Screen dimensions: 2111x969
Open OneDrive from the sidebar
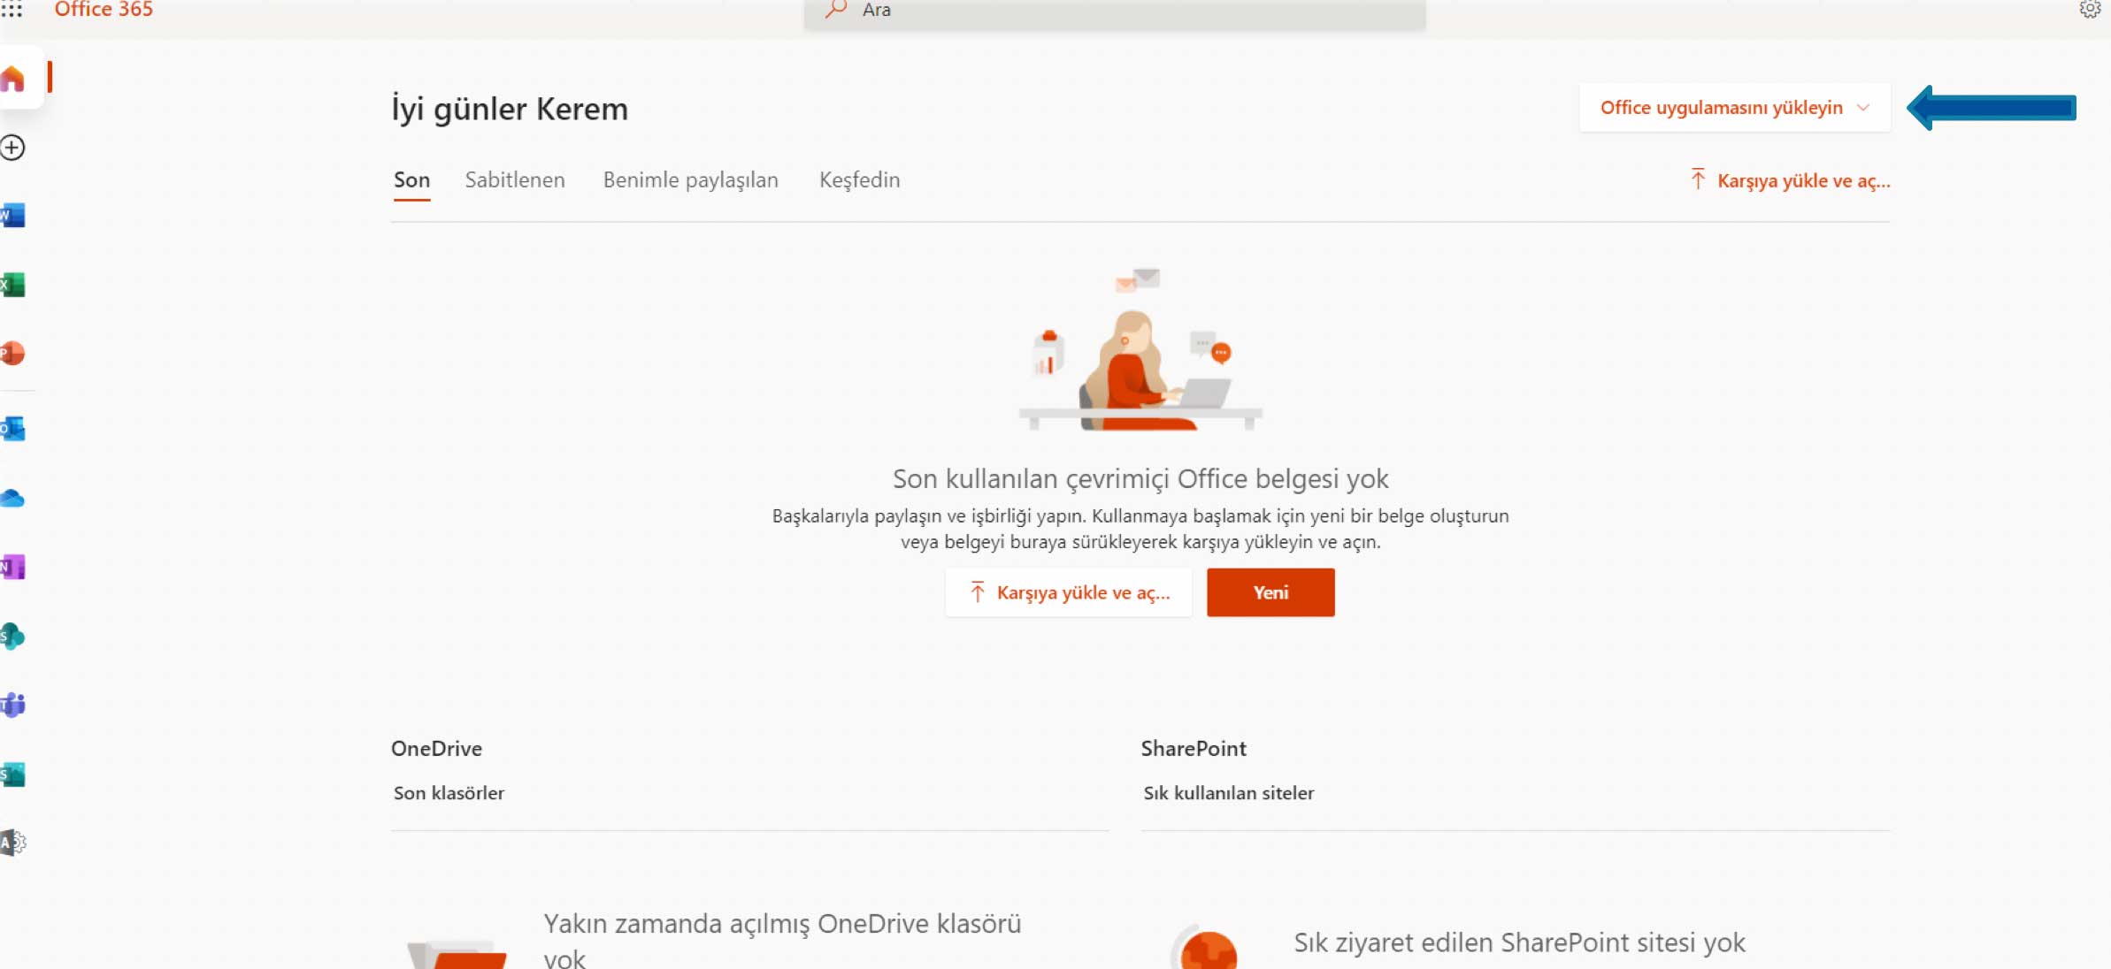pyautogui.click(x=12, y=499)
